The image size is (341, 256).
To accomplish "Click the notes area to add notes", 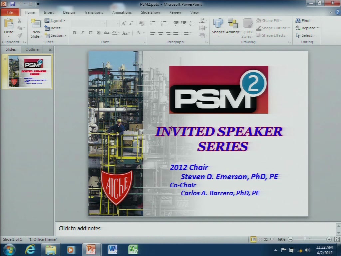I will click(195, 228).
